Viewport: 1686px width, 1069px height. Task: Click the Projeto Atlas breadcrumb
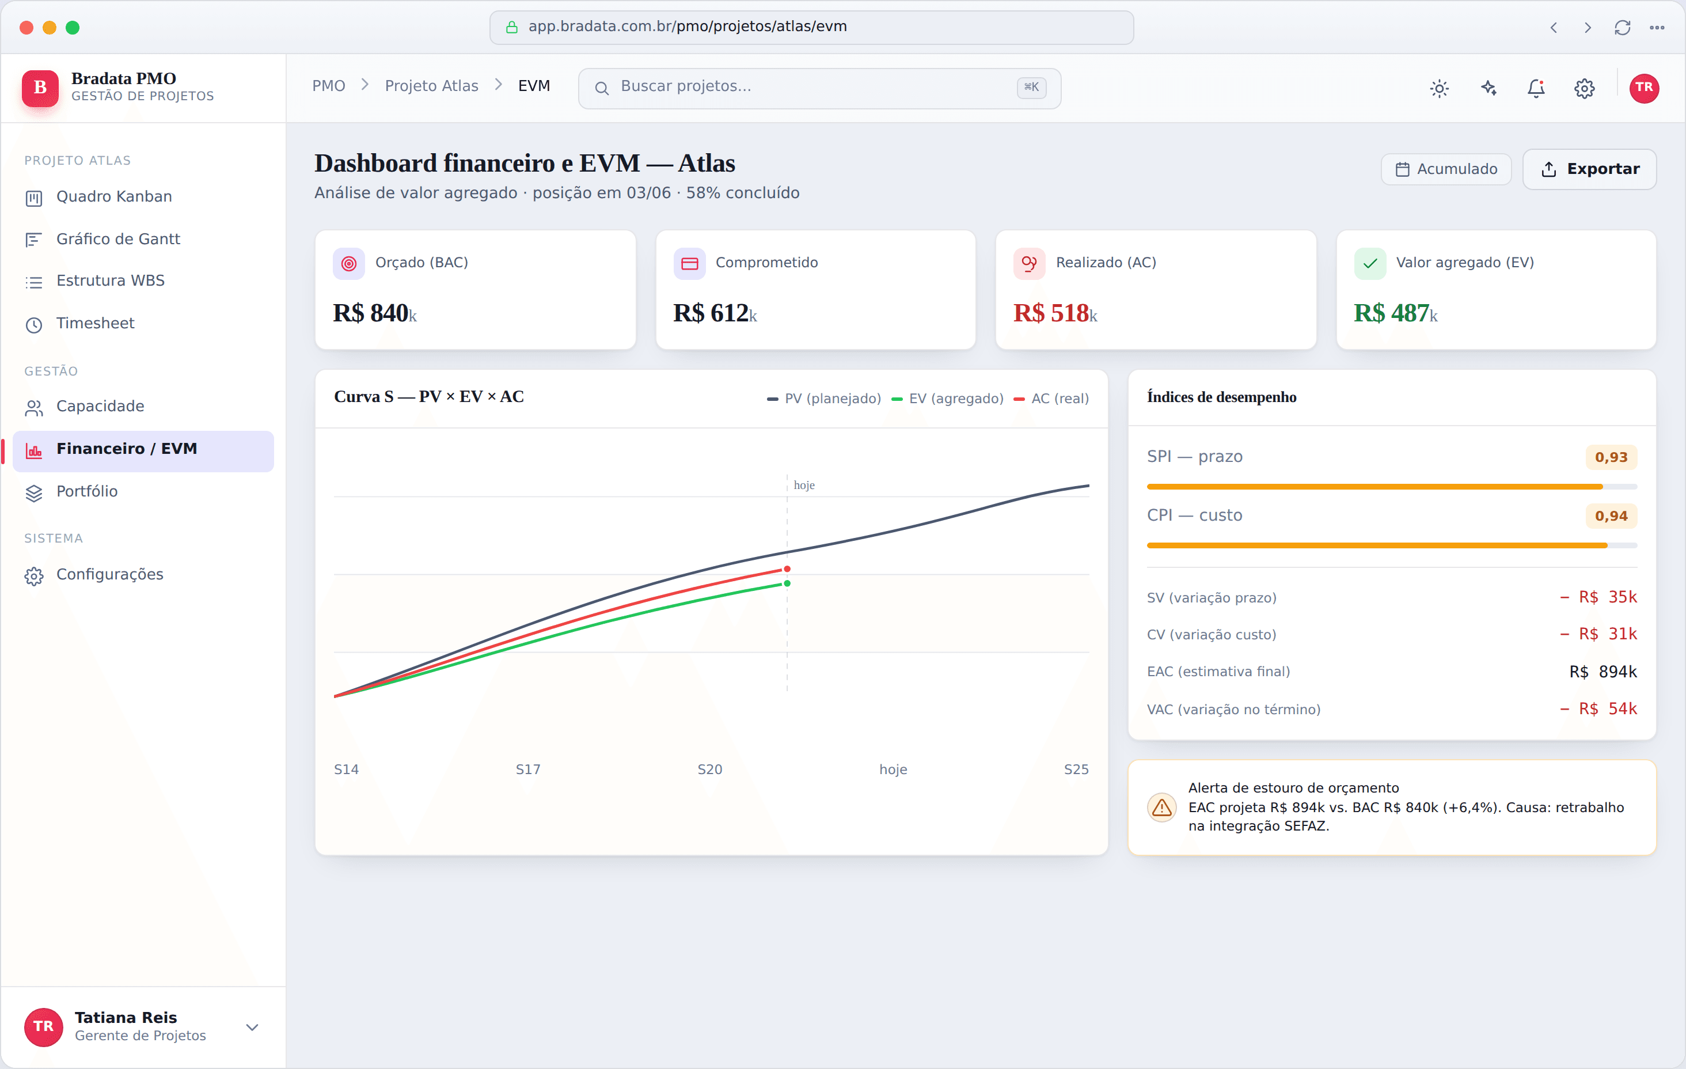pos(431,86)
